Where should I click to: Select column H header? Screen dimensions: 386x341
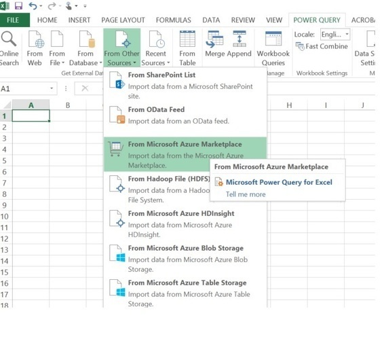click(x=289, y=105)
